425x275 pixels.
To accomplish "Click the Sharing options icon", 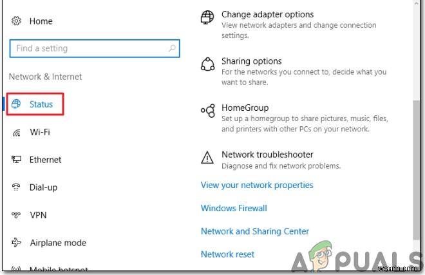I will click(x=207, y=63).
